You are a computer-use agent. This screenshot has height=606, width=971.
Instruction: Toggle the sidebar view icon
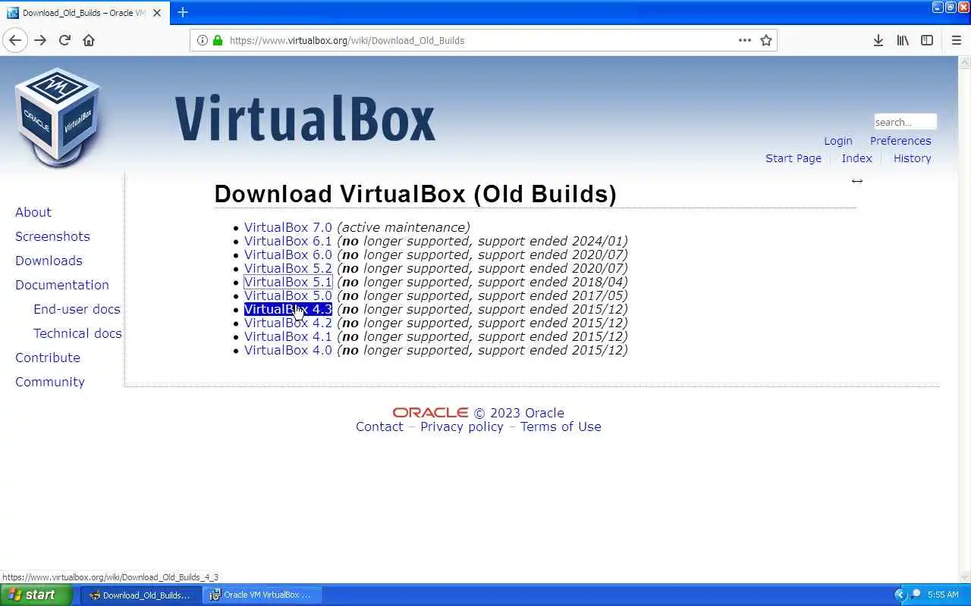(x=927, y=40)
